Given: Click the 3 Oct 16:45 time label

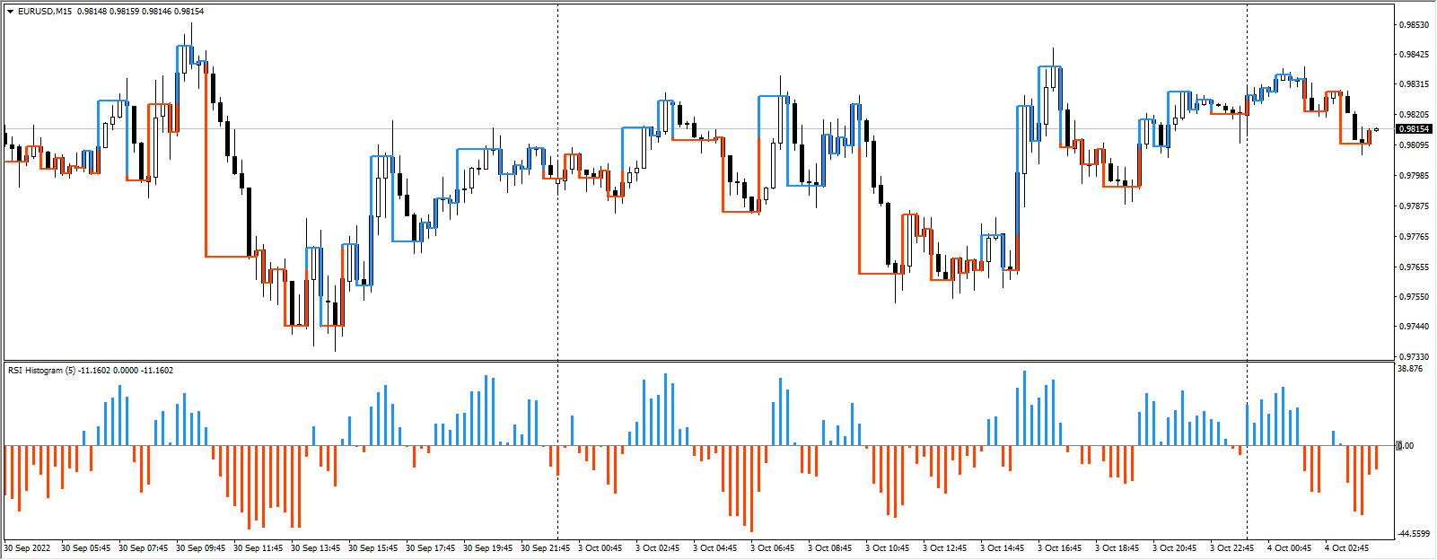Looking at the screenshot, I should click(1060, 548).
